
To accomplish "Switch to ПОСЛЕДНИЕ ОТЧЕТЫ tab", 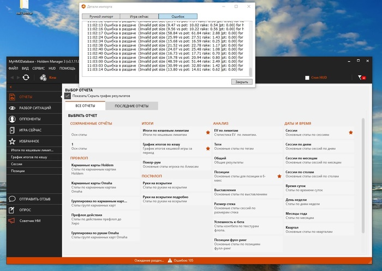I will click(x=132, y=106).
